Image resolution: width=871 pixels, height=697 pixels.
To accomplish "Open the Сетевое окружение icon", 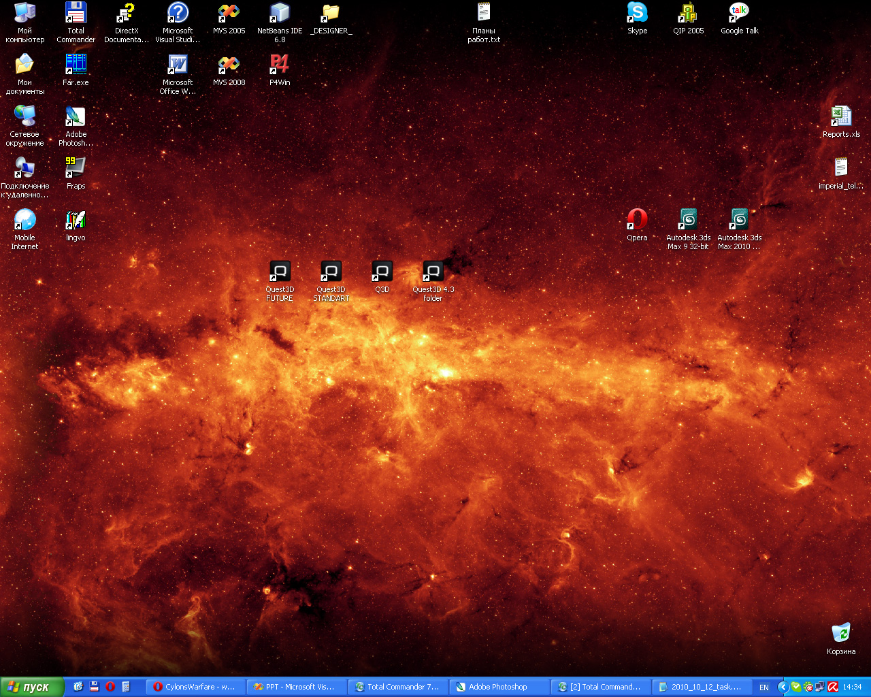I will click(x=25, y=126).
